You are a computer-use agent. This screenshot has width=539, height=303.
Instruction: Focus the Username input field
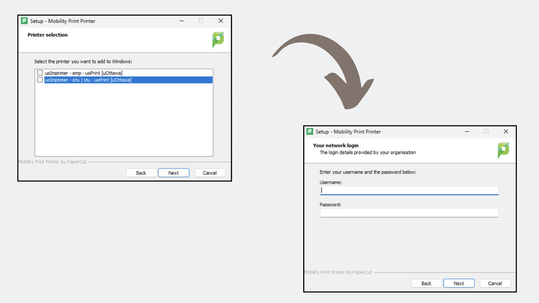(409, 190)
